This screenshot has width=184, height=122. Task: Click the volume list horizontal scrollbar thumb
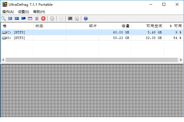pos(92,60)
